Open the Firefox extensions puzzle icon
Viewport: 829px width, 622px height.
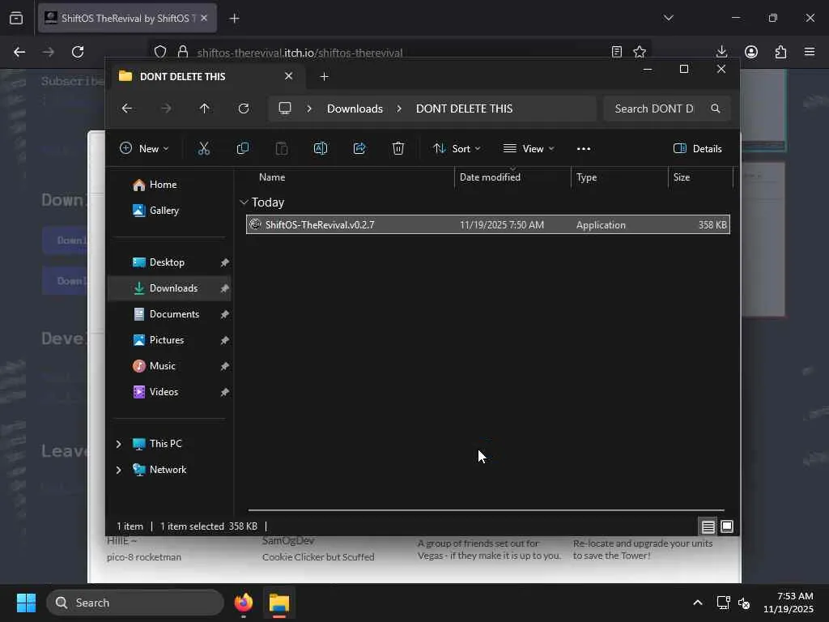pos(780,52)
